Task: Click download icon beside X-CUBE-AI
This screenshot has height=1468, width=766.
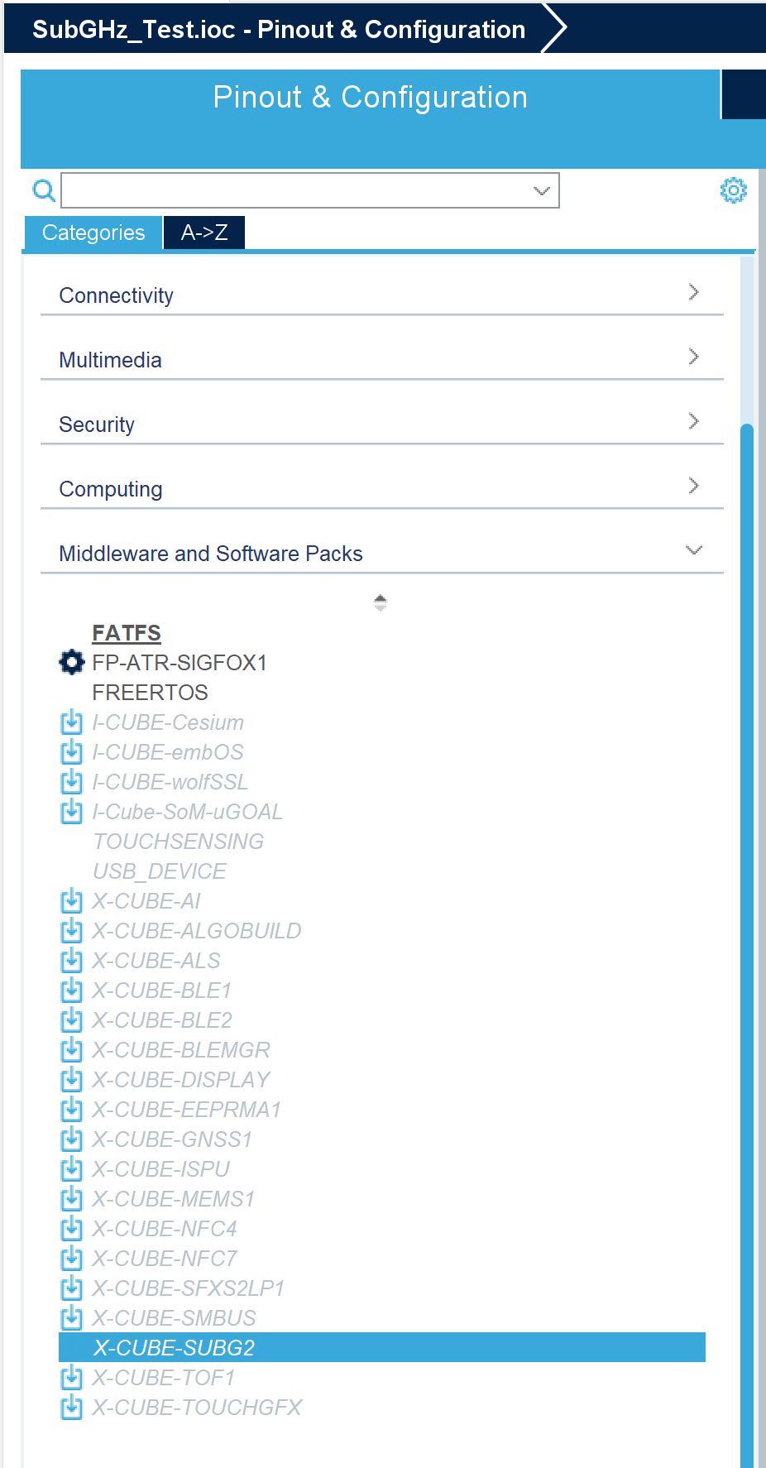Action: coord(72,901)
